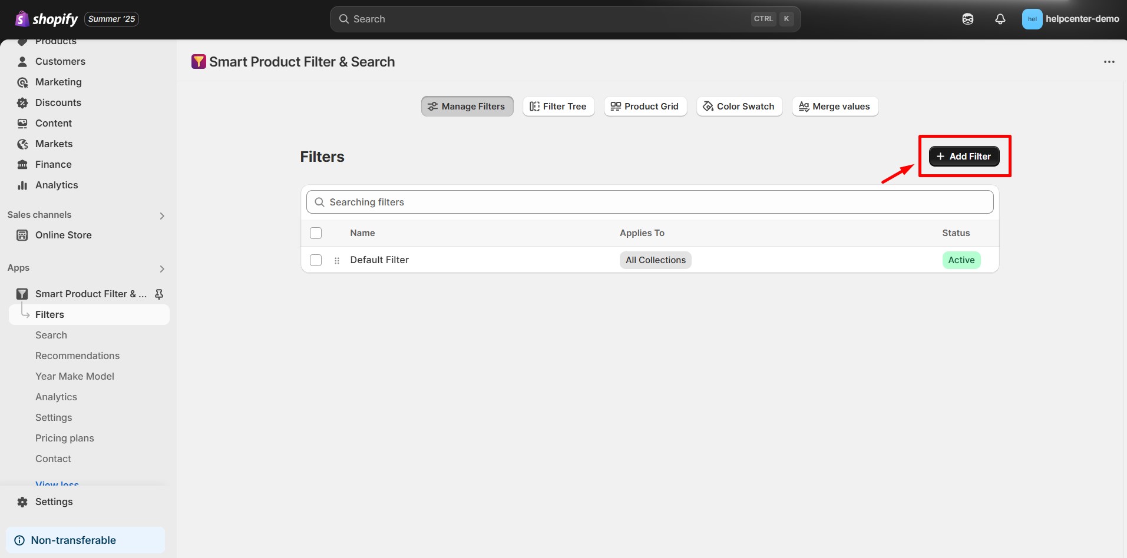Go to the Merge values tab
Viewport: 1127px width, 558px height.
click(834, 107)
